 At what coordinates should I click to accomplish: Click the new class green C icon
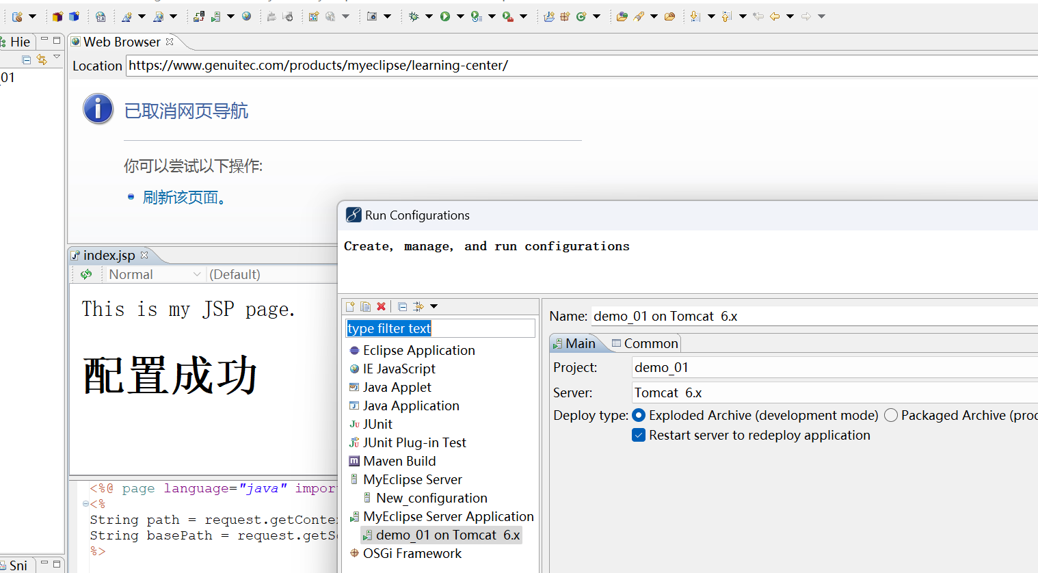[581, 16]
